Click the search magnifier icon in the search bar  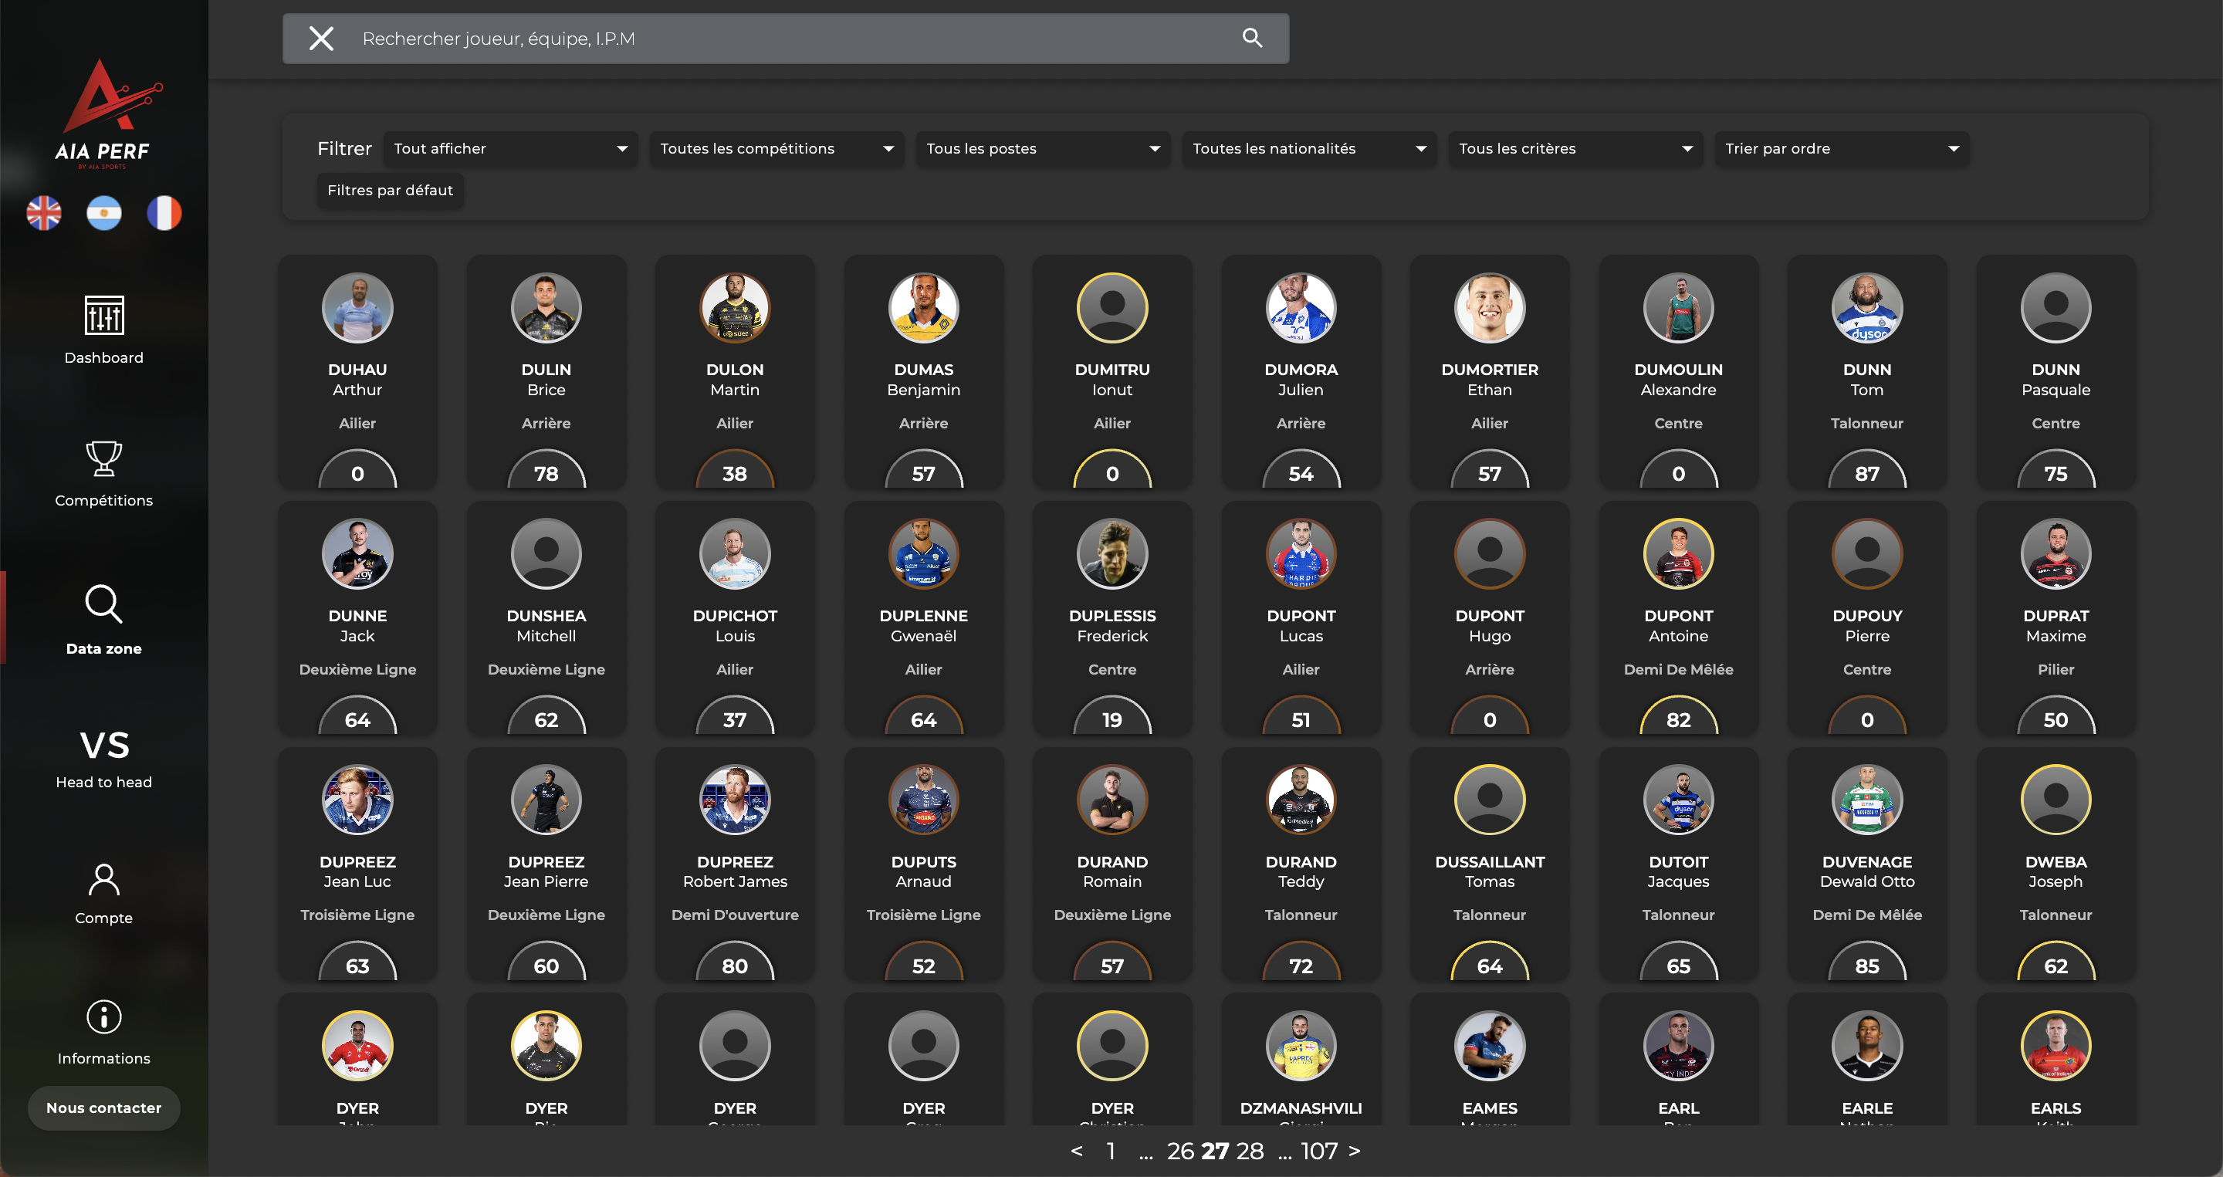[x=1252, y=37]
